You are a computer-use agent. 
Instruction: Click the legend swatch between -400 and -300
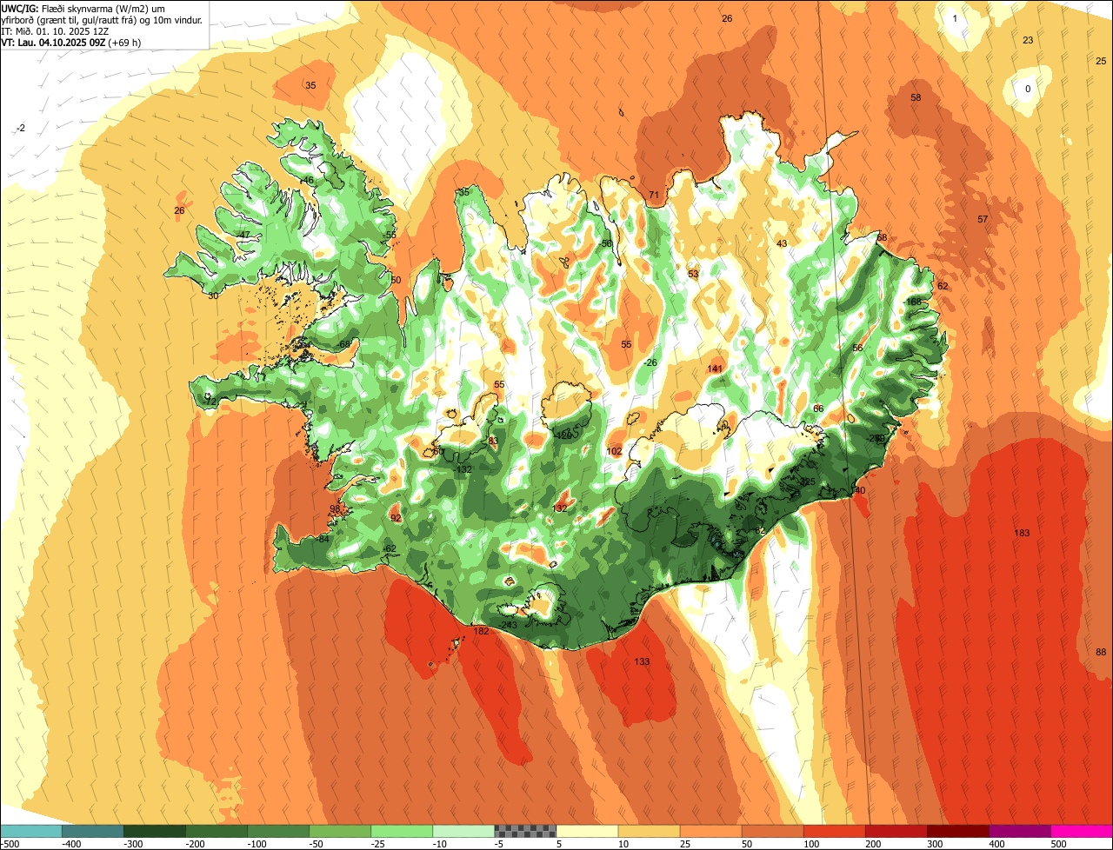click(x=93, y=831)
